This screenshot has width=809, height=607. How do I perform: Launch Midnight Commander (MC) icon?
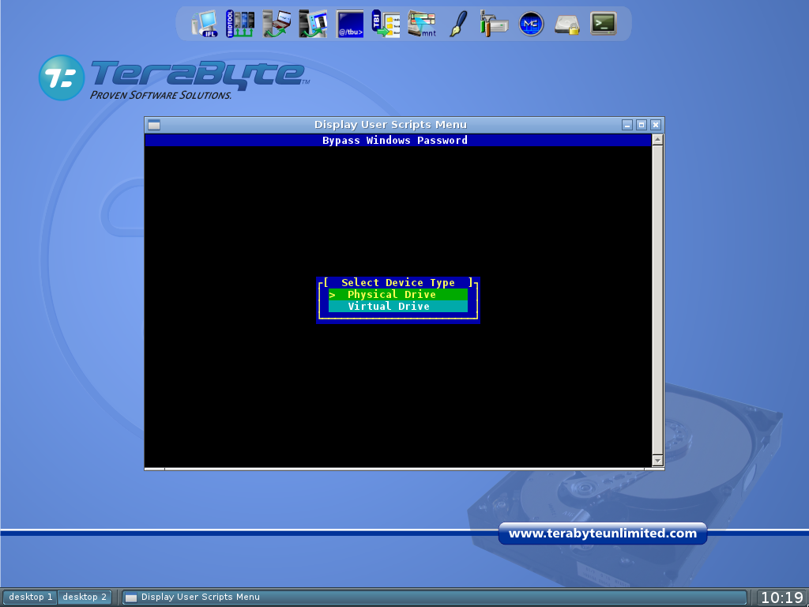pyautogui.click(x=531, y=24)
